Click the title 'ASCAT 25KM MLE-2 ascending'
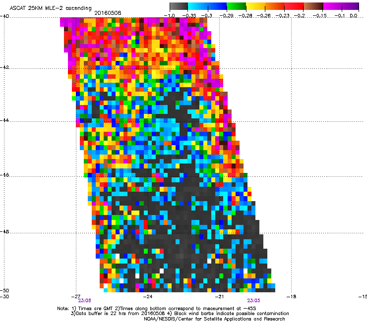 (x=51, y=8)
